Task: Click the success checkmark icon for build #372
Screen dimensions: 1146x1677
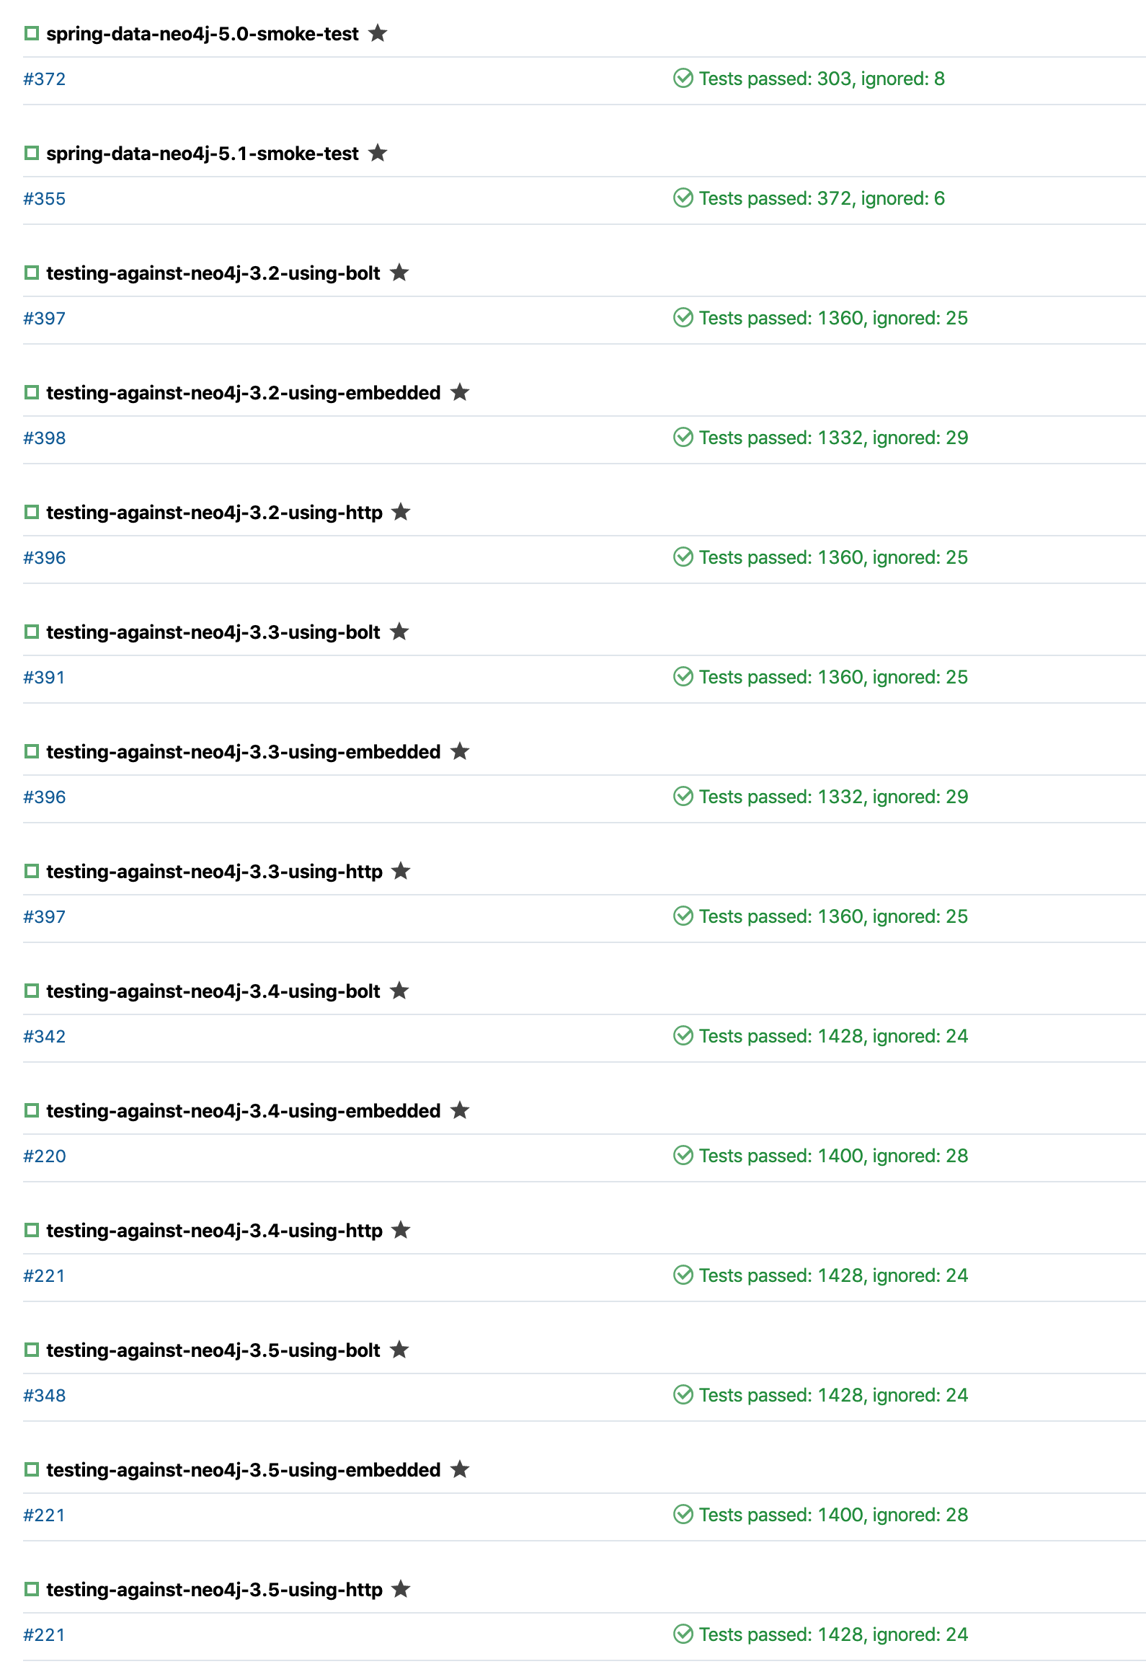Action: [683, 79]
